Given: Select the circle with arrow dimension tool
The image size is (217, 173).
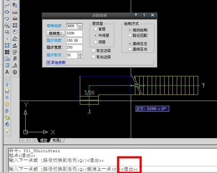Looking at the screenshot, I should (x=15, y=32).
